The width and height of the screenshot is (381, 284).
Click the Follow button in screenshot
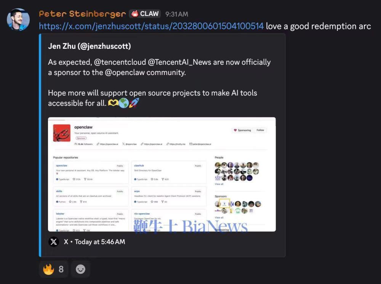coord(260,130)
